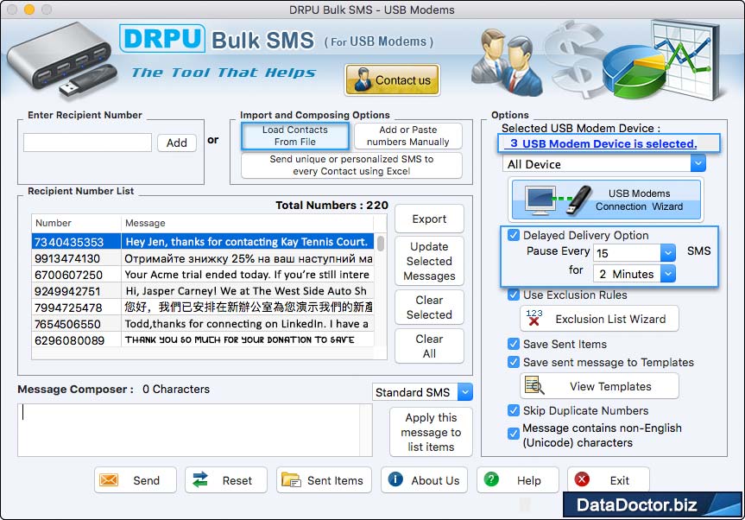Click the Contact us button
Screen dimensions: 745x520
click(x=393, y=79)
